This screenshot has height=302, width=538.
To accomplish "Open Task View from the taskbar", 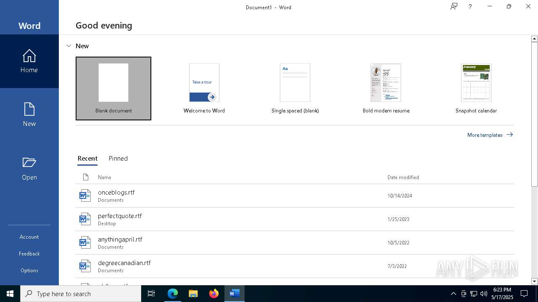I will pos(151,294).
